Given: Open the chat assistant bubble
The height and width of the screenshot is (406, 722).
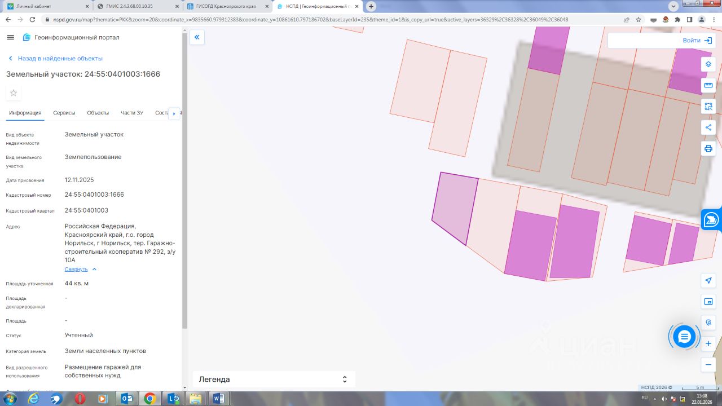Looking at the screenshot, I should point(684,337).
